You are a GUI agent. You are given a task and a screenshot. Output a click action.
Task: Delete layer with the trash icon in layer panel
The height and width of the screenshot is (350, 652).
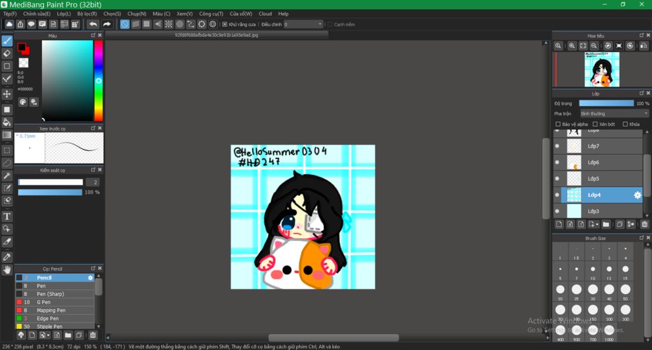(644, 225)
